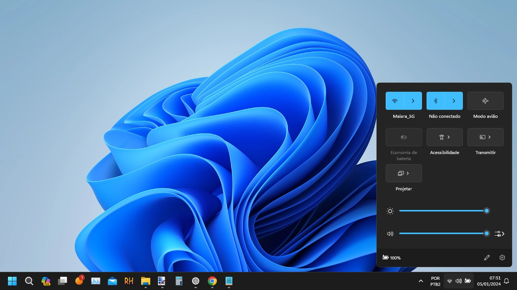Viewport: 517px width, 290px height.
Task: Open the sound output selector icon
Action: [499, 234]
